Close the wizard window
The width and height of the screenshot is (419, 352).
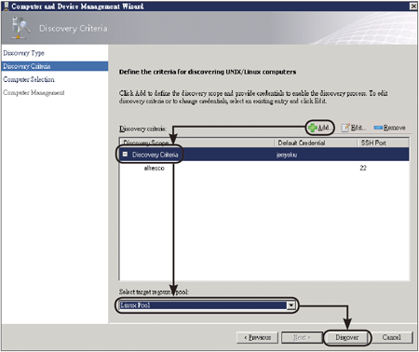[413, 6]
